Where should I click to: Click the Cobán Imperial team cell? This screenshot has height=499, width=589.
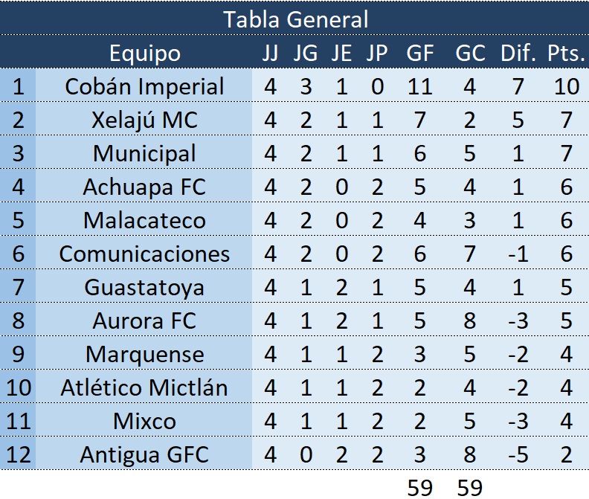coord(144,86)
